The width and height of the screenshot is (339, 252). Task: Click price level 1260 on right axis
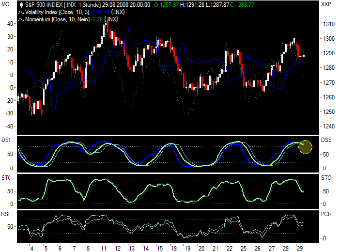(329, 97)
